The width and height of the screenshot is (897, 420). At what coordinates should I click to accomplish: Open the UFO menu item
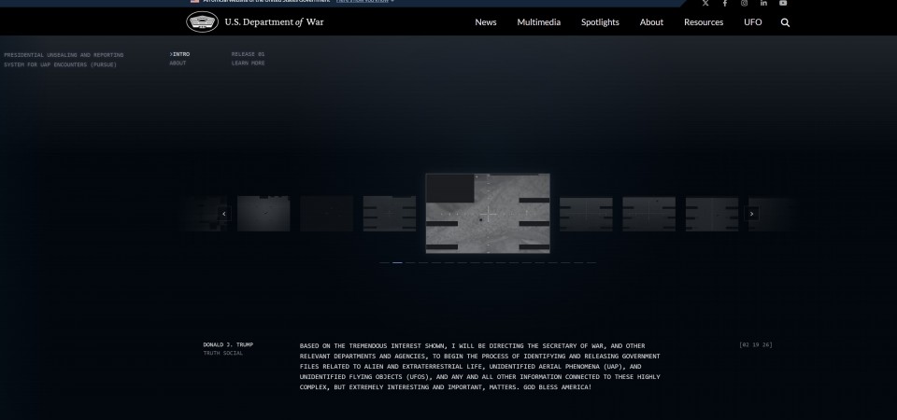pyautogui.click(x=753, y=22)
